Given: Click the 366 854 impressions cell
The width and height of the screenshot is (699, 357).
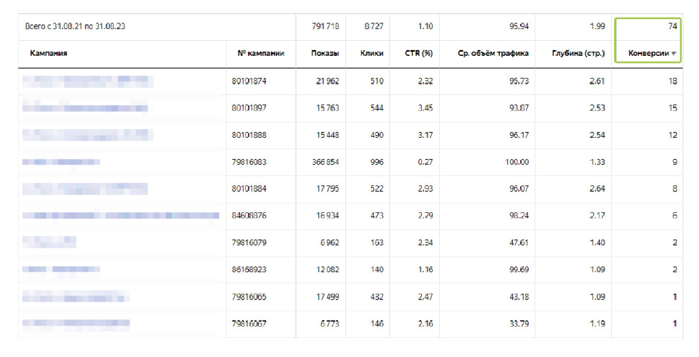Looking at the screenshot, I should [x=326, y=162].
